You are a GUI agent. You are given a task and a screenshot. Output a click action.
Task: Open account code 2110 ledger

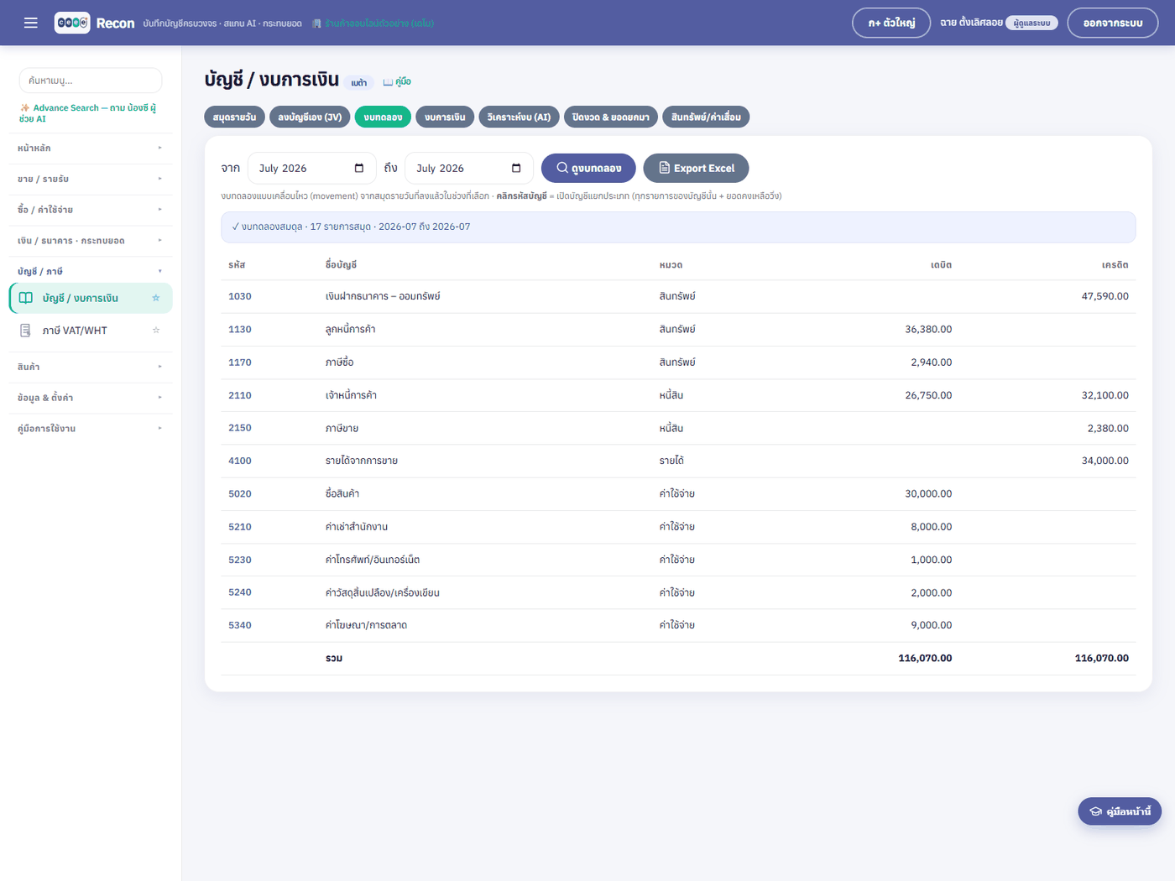240,395
